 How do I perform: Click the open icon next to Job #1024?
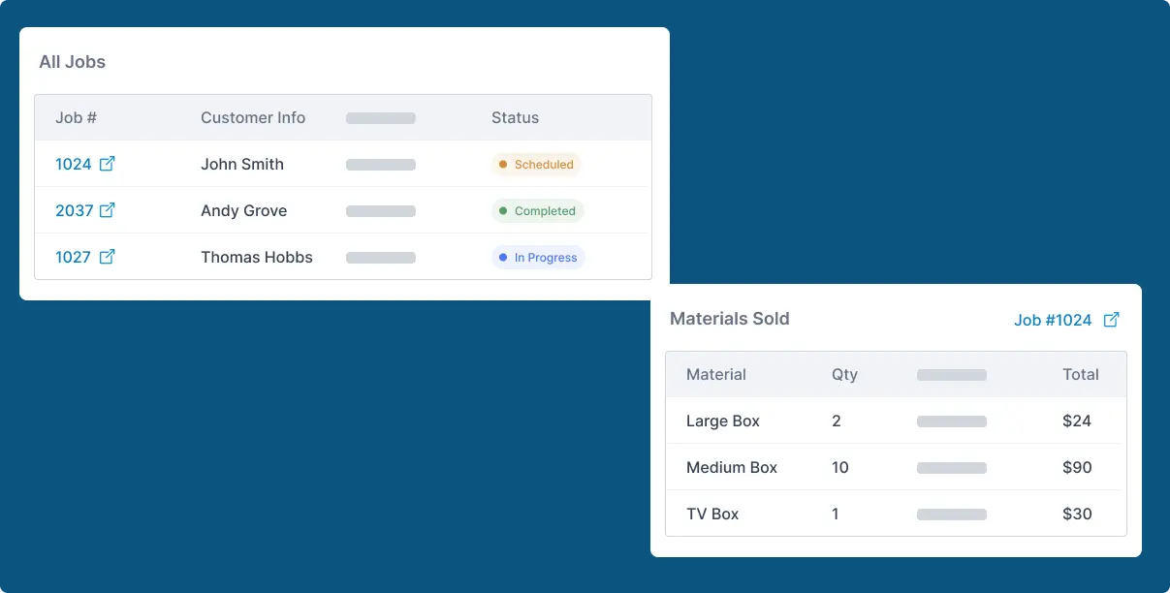point(1112,320)
